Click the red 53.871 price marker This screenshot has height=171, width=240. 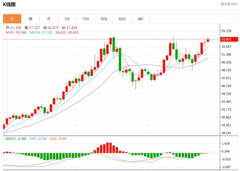[x=229, y=40]
